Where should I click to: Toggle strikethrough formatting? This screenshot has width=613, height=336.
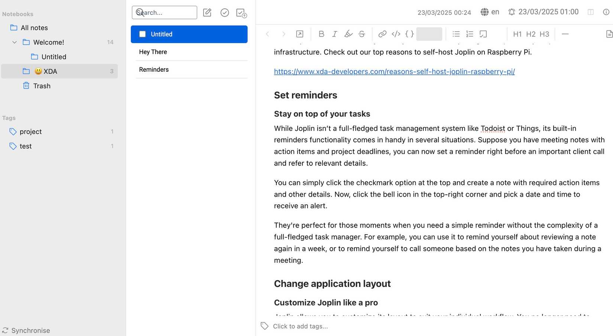click(361, 34)
